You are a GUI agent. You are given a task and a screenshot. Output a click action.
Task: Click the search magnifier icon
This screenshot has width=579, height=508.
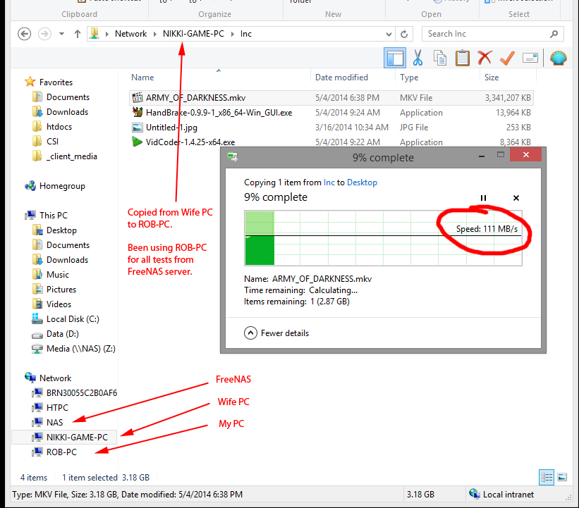point(554,34)
